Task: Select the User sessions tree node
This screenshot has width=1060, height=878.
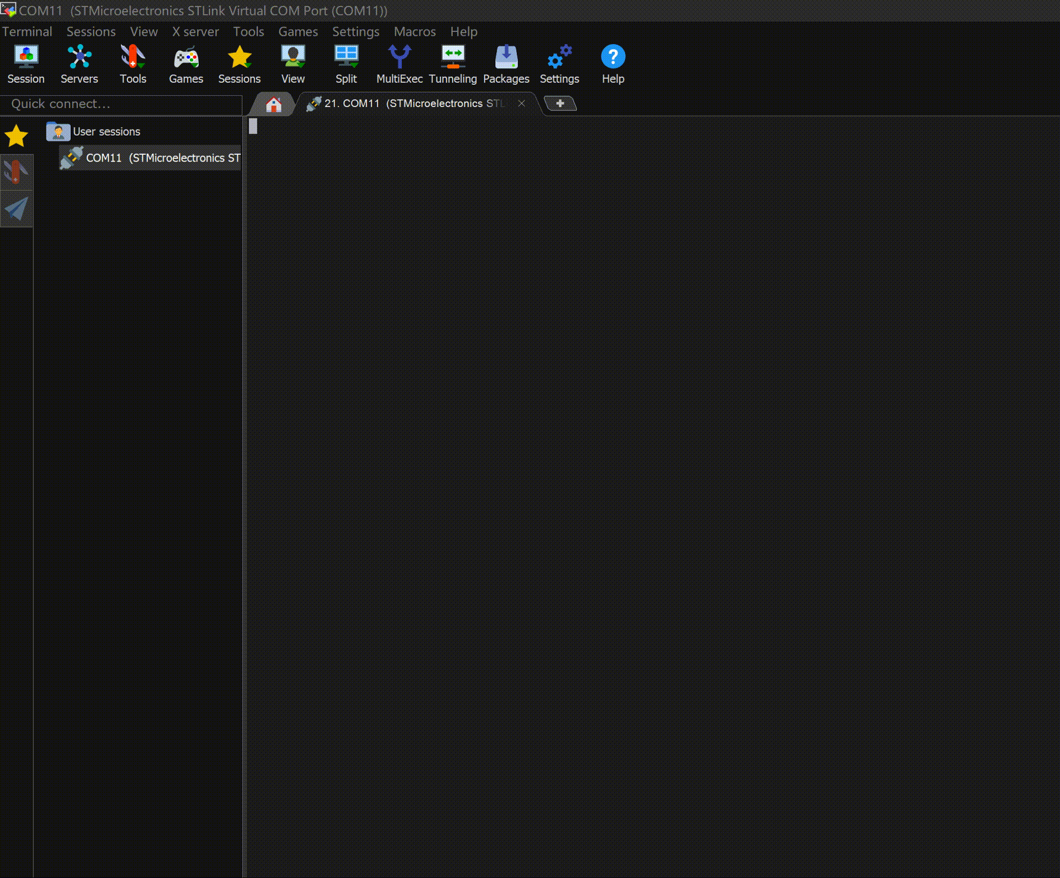Action: click(107, 132)
